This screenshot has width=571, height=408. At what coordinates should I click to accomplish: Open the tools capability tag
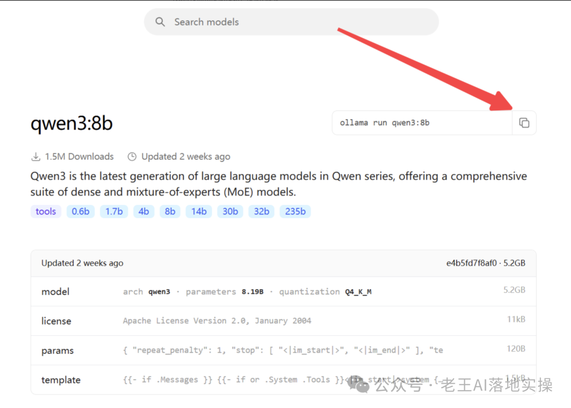45,211
